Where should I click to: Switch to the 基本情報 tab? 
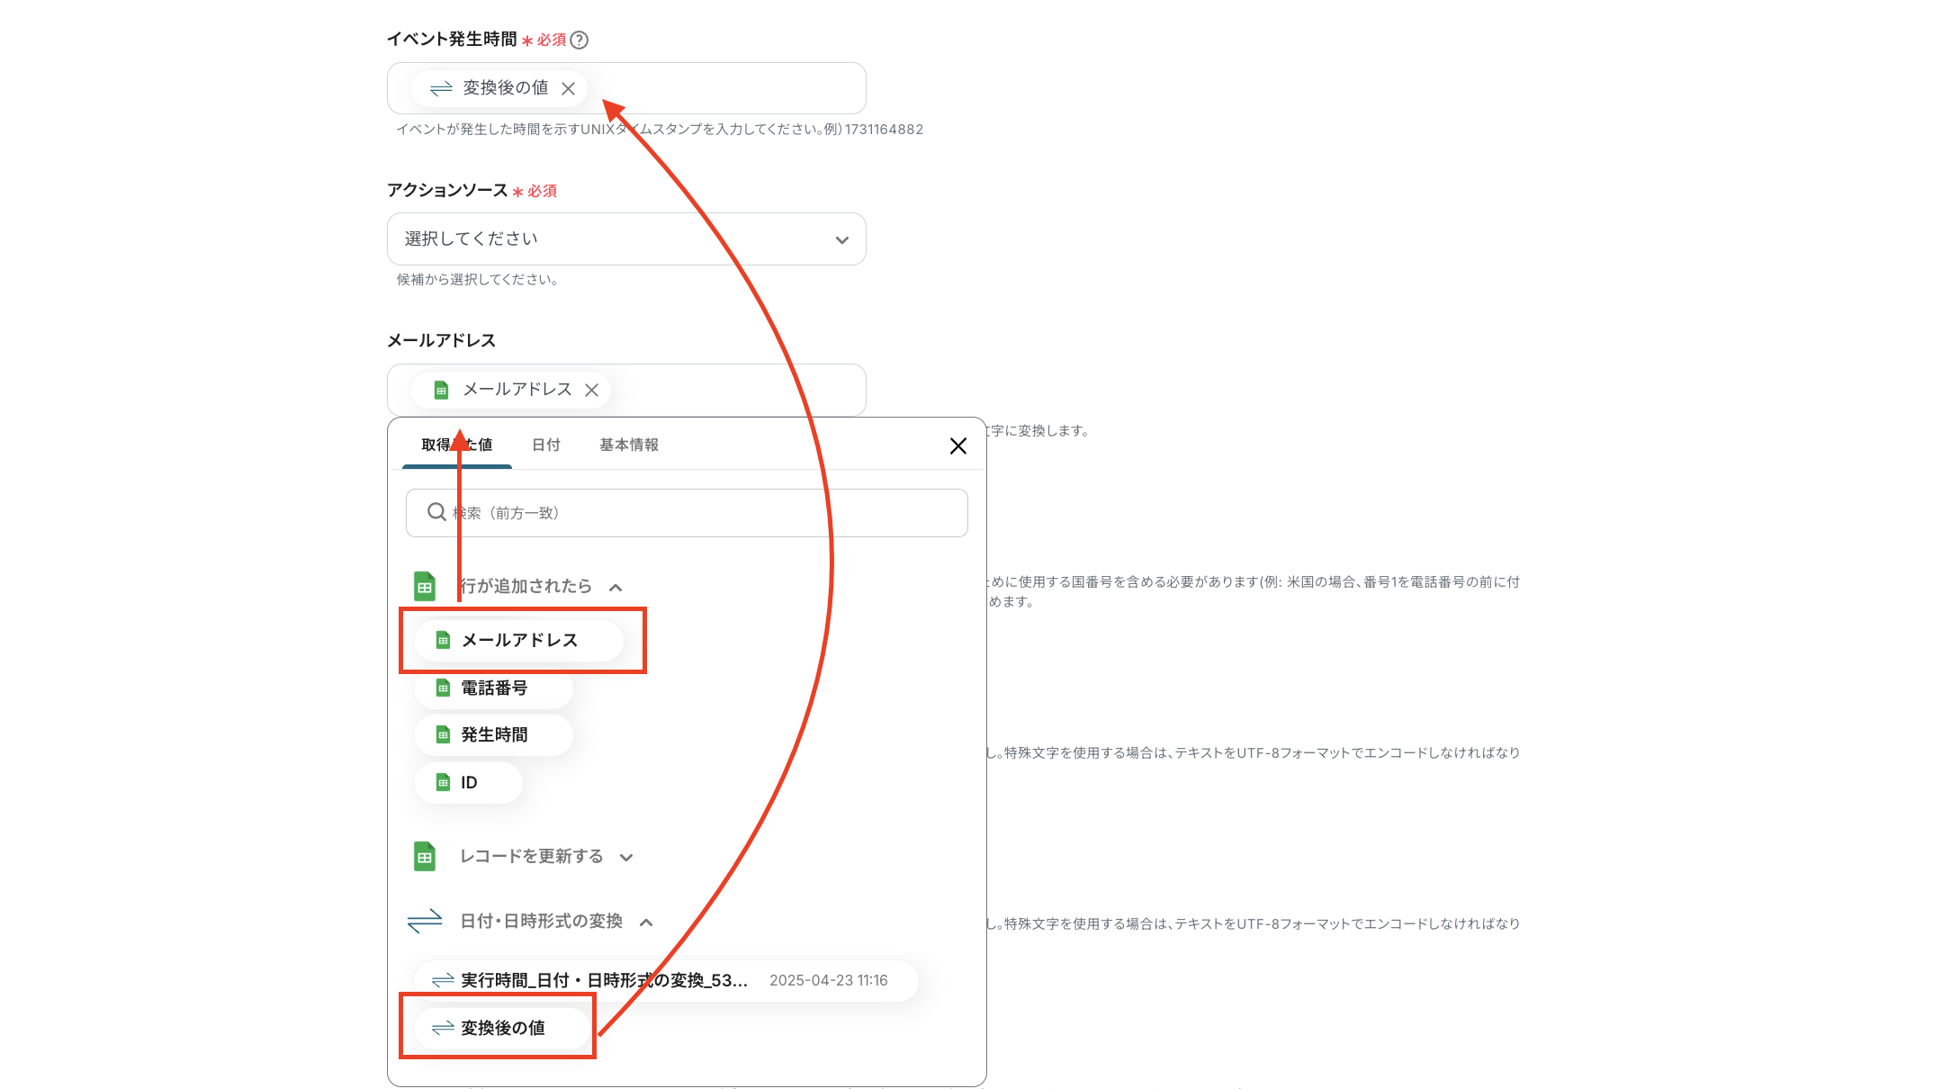point(628,445)
